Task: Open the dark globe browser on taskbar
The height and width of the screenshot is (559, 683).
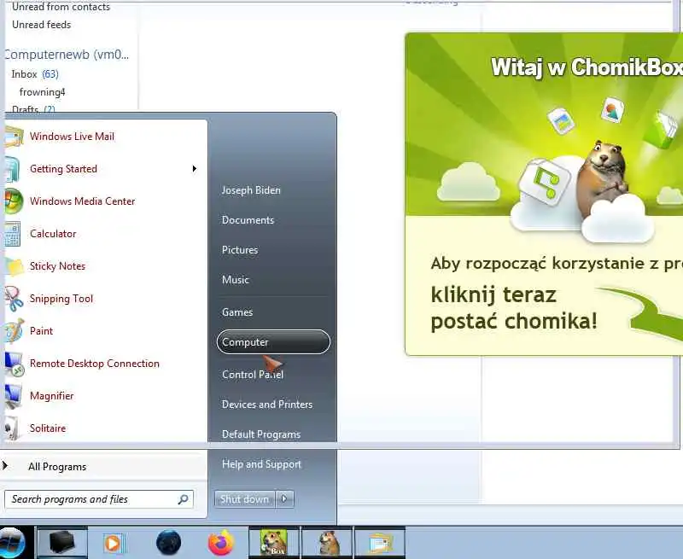Action: coord(168,543)
